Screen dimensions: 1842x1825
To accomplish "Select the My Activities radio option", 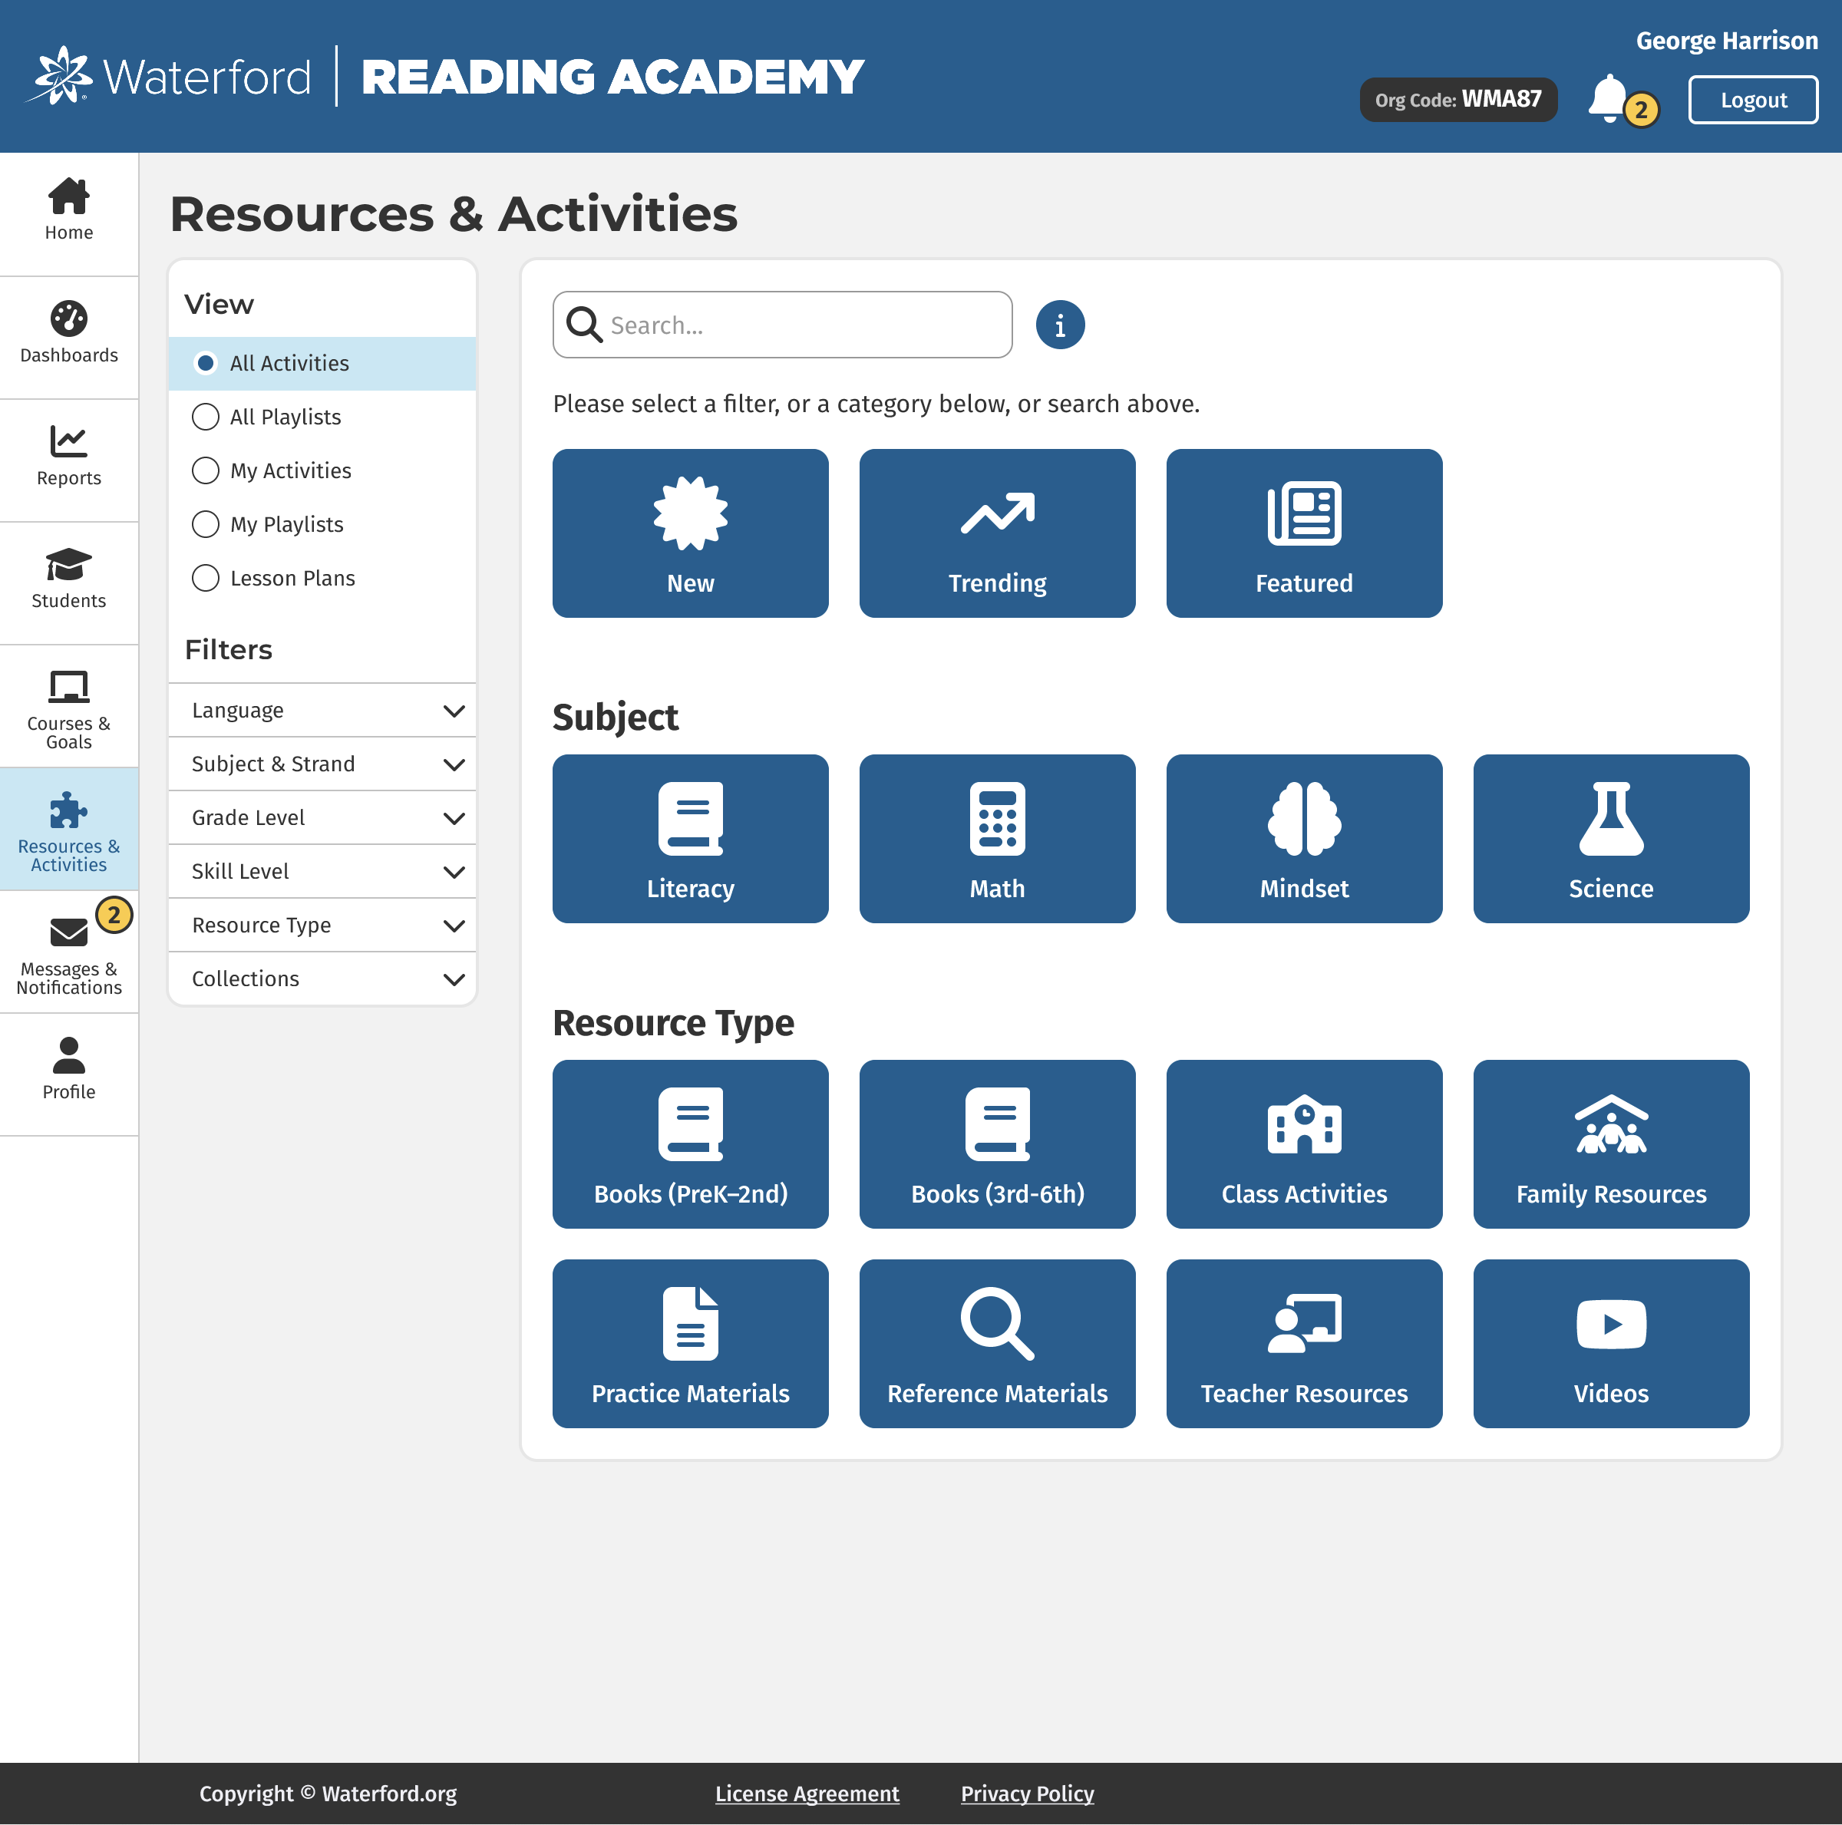I will (x=206, y=470).
